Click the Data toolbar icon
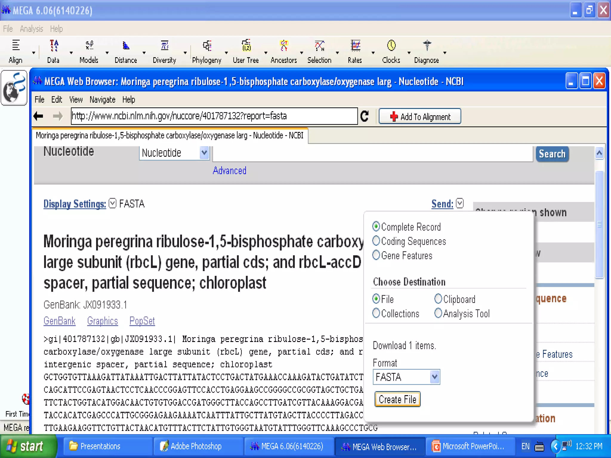Viewport: 611px width, 458px height. [53, 52]
